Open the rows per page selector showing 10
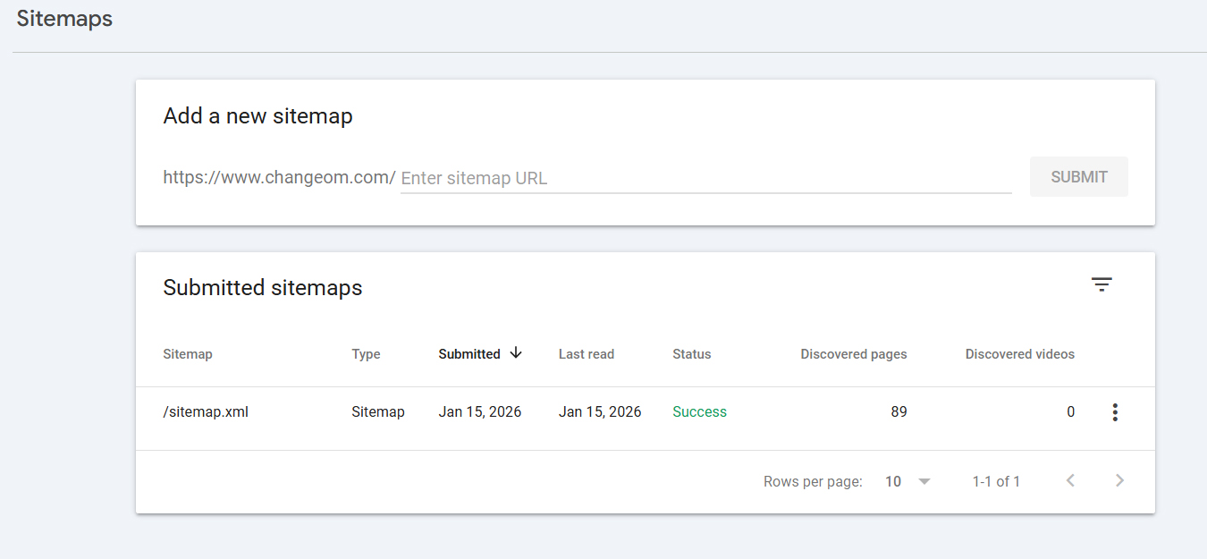The width and height of the screenshot is (1207, 559). pos(893,480)
